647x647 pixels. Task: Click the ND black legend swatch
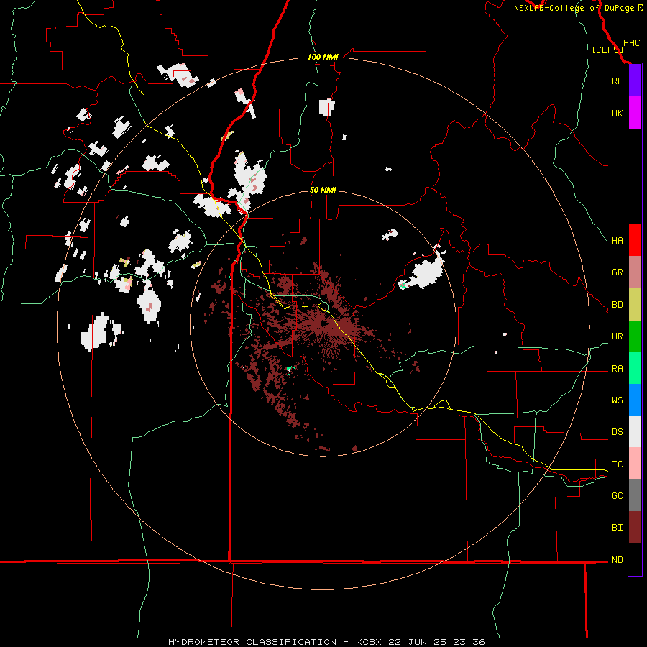635,559
